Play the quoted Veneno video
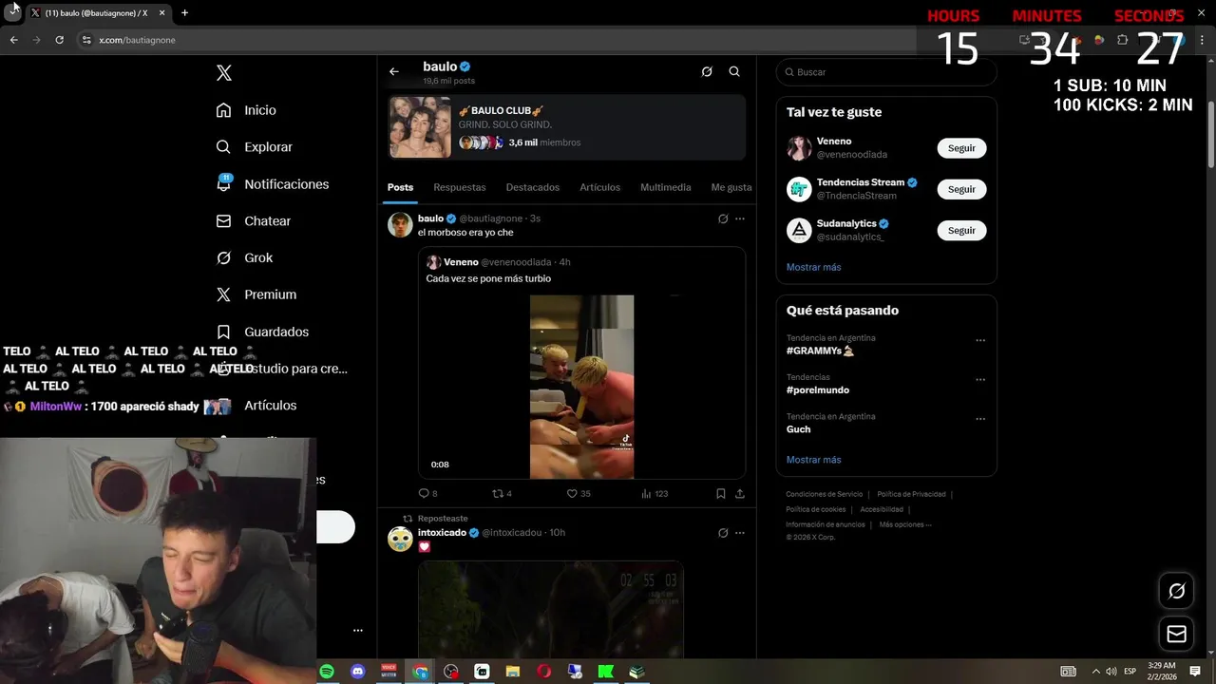 [581, 387]
